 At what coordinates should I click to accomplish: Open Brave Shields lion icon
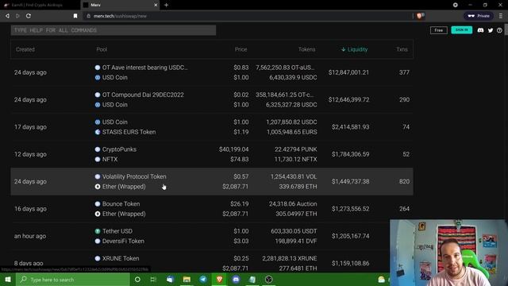click(420, 16)
